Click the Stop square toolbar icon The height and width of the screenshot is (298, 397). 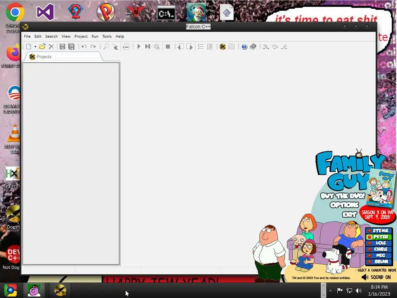click(167, 47)
